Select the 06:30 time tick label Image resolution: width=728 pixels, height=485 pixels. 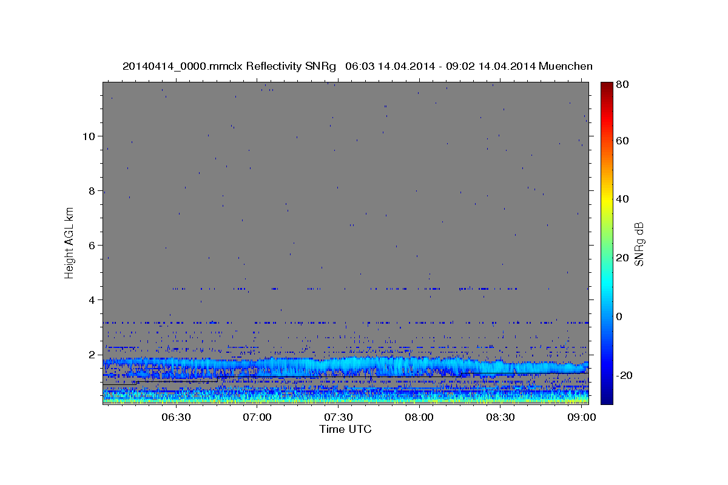176,418
